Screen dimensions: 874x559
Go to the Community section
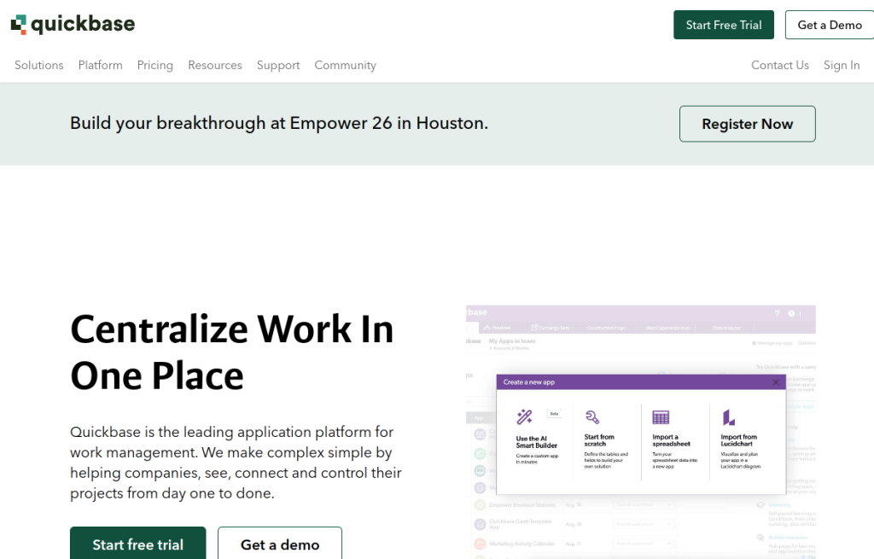point(345,65)
